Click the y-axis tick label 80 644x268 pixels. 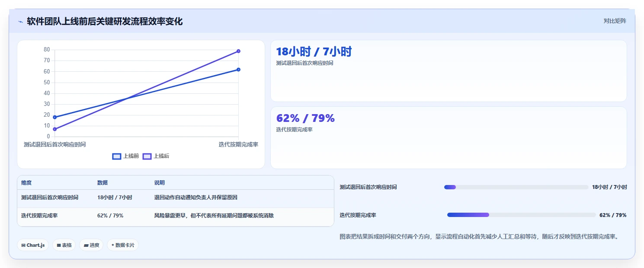click(47, 50)
